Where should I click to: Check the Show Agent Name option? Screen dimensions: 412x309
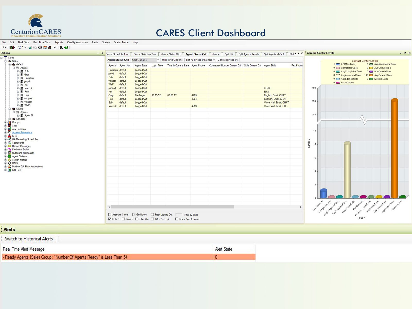(x=177, y=219)
